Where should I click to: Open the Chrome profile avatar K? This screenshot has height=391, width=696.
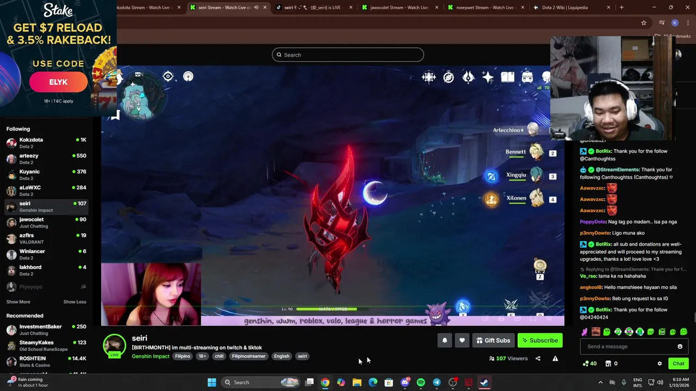[675, 23]
